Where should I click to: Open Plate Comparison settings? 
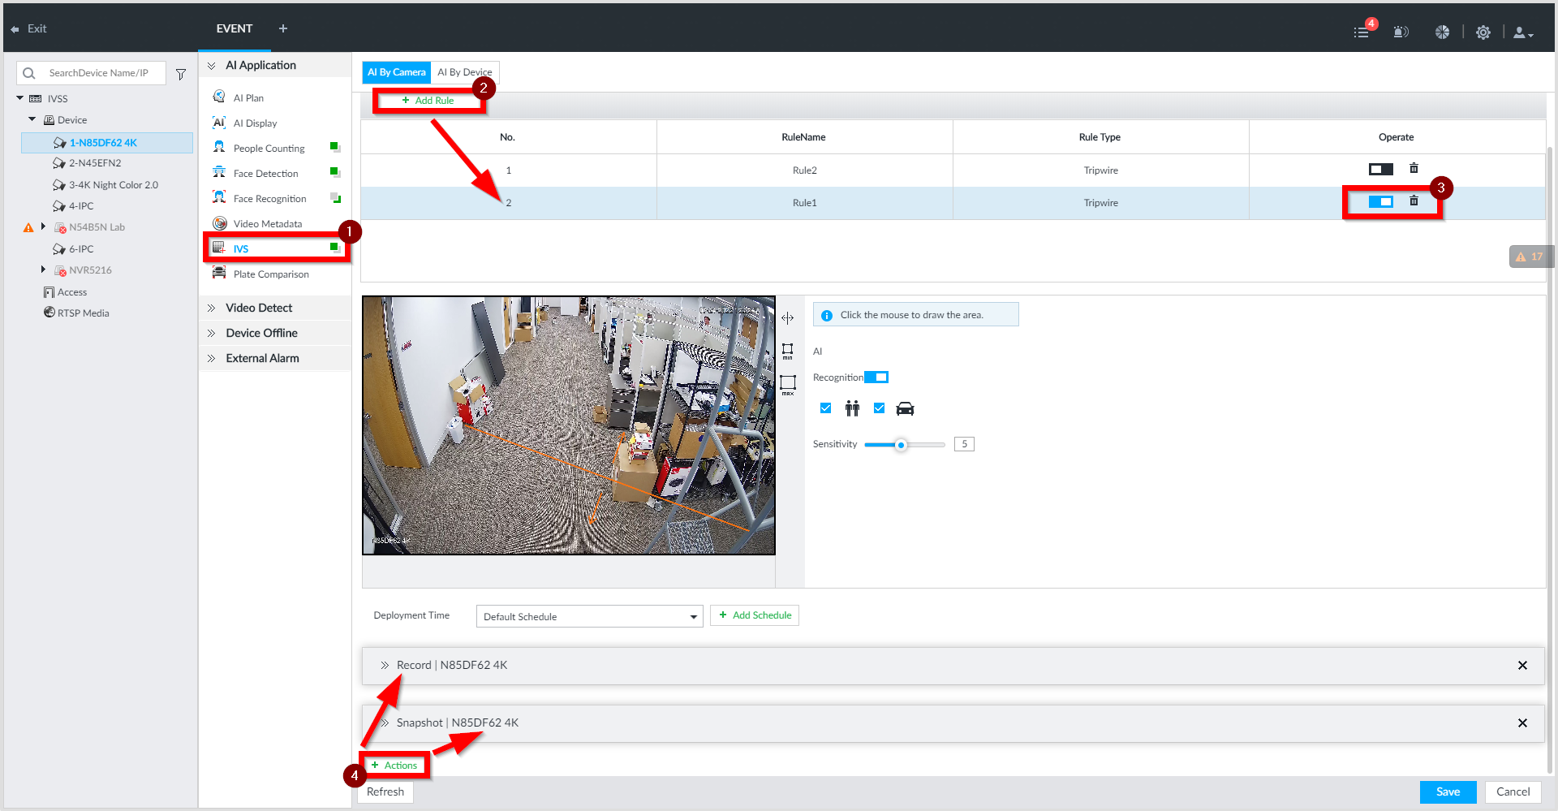pos(271,274)
